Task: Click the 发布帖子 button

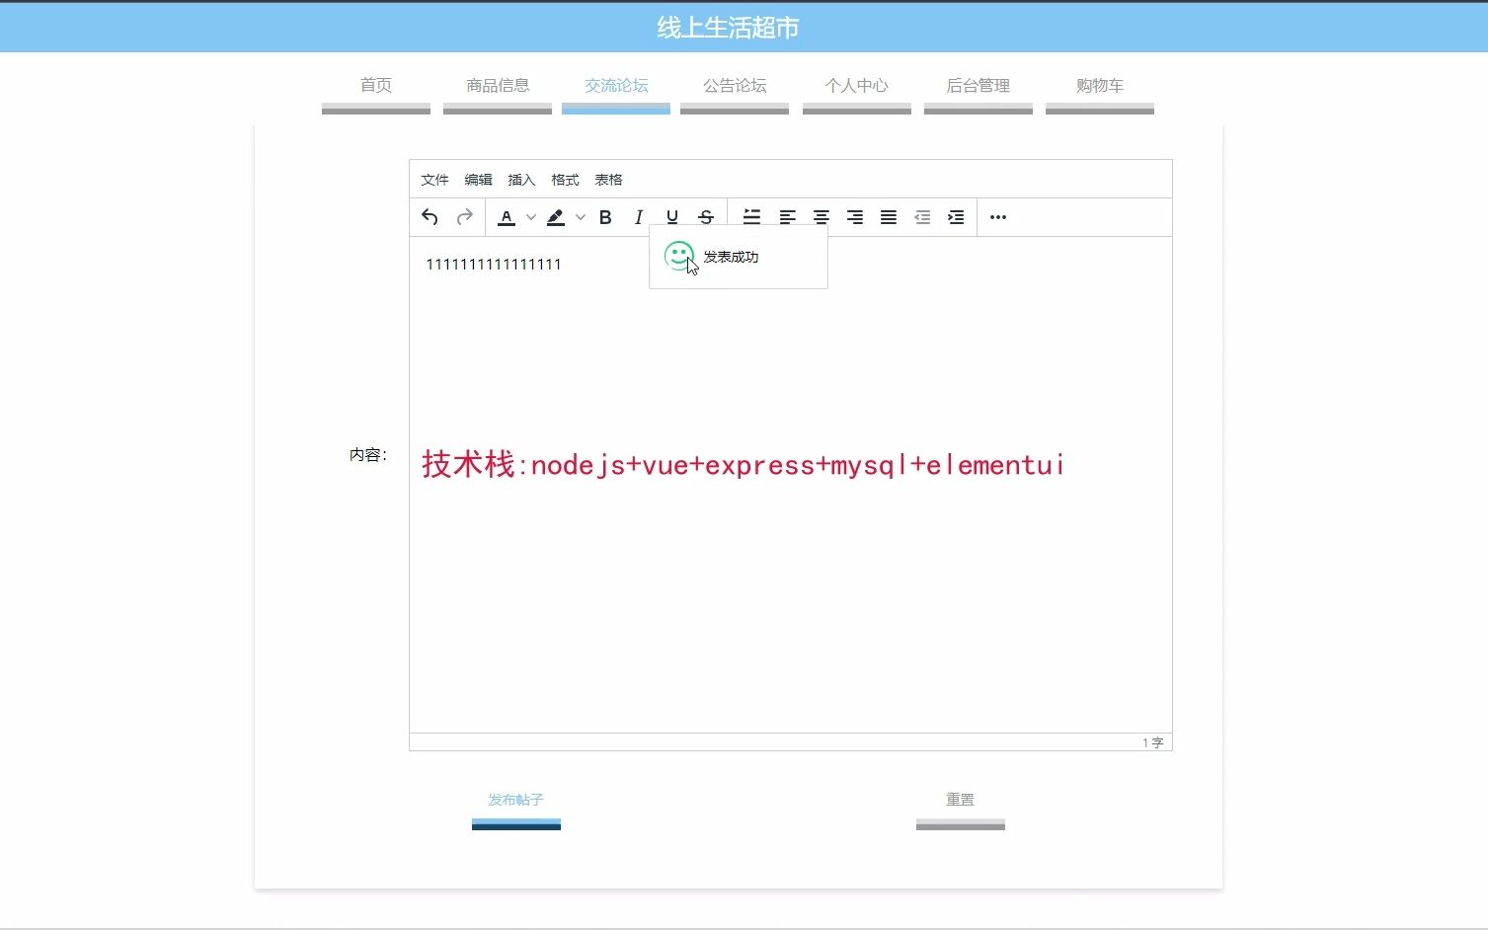Action: pyautogui.click(x=514, y=800)
